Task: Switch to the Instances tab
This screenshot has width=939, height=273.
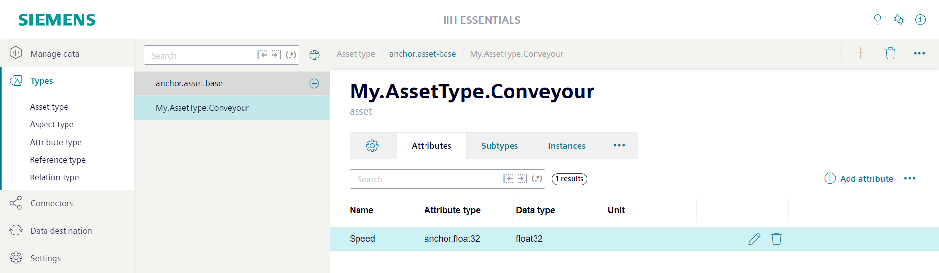Action: [567, 146]
